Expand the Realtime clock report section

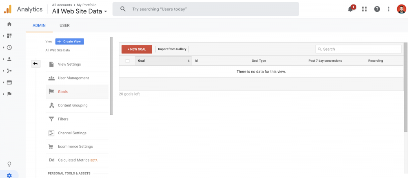(9, 47)
